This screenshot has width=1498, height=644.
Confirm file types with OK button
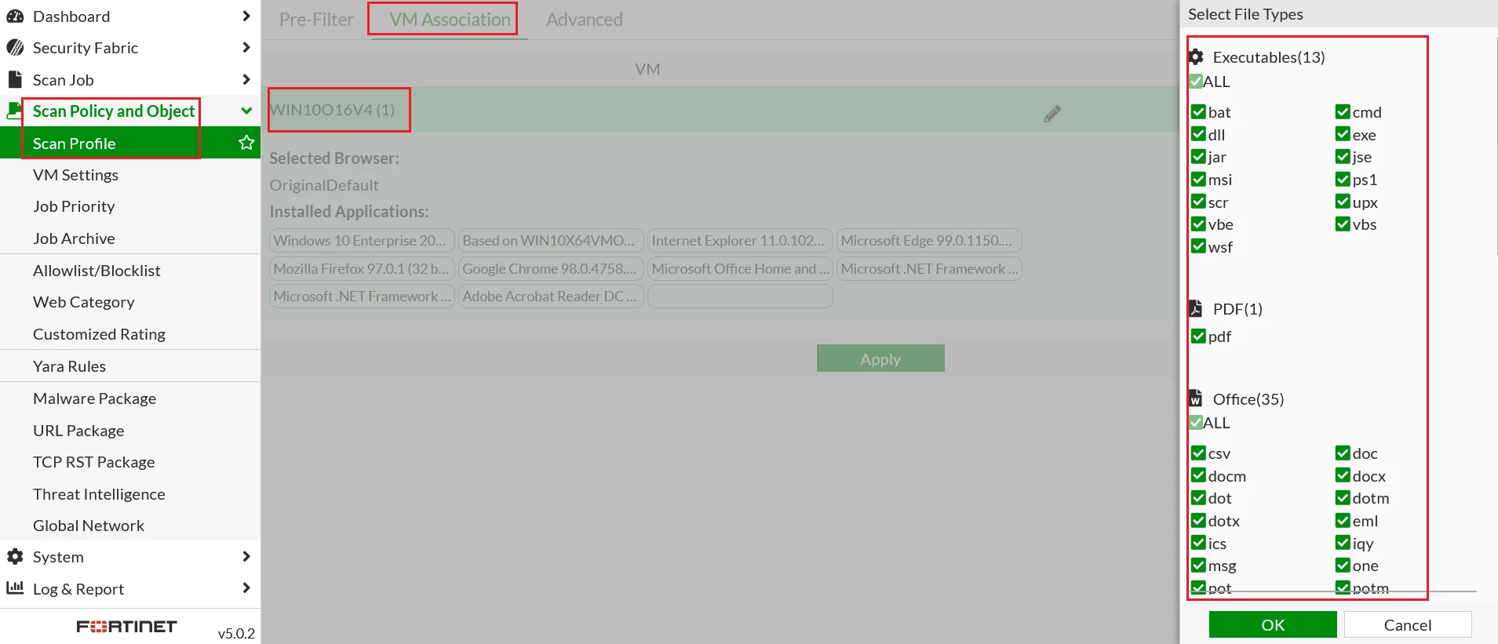click(1273, 624)
